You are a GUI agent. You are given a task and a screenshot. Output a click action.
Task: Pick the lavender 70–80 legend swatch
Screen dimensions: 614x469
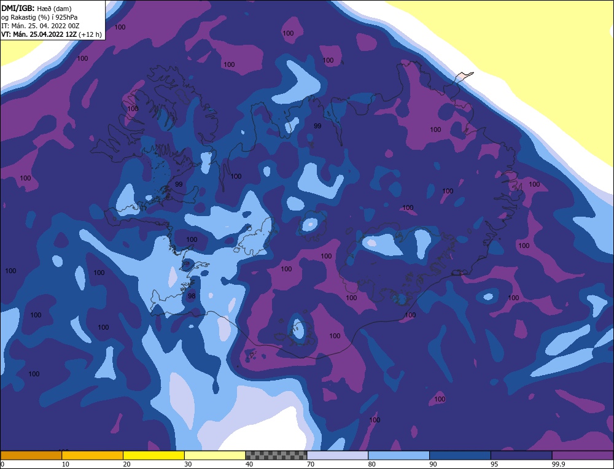[x=338, y=455]
